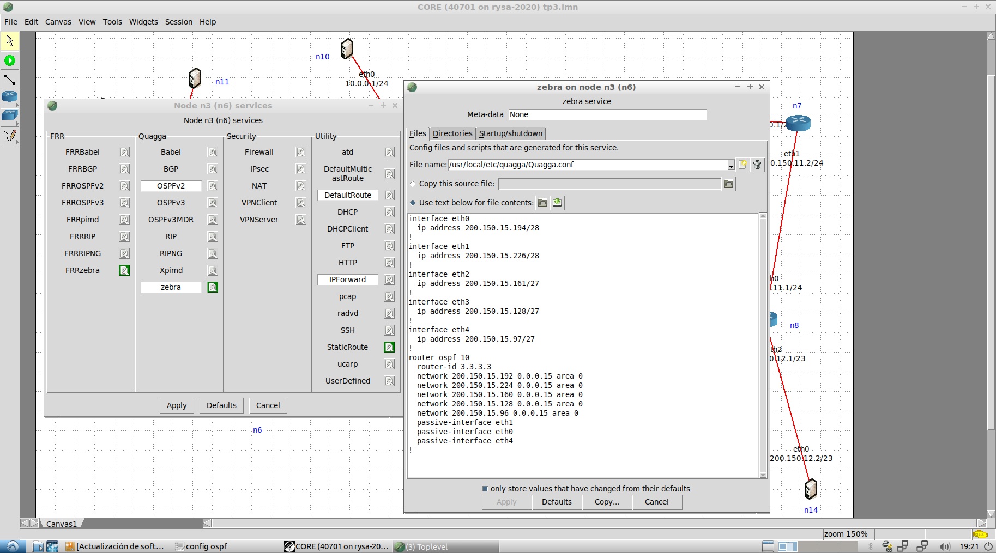Select the Canvas1 tab

tap(61, 524)
